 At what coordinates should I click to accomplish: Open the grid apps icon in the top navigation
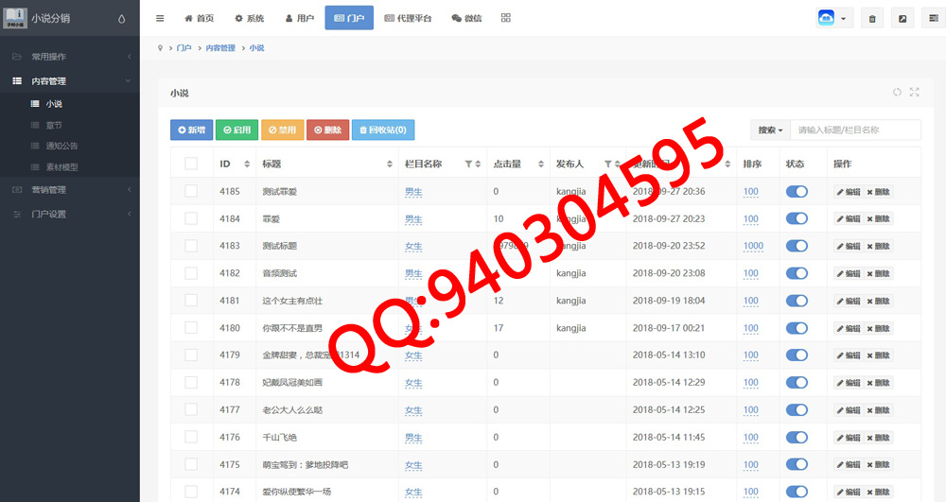point(505,18)
